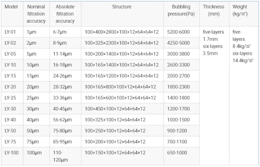Select the Thickness (mm) header cell
Screen dimensions: 260x167
point(214,10)
